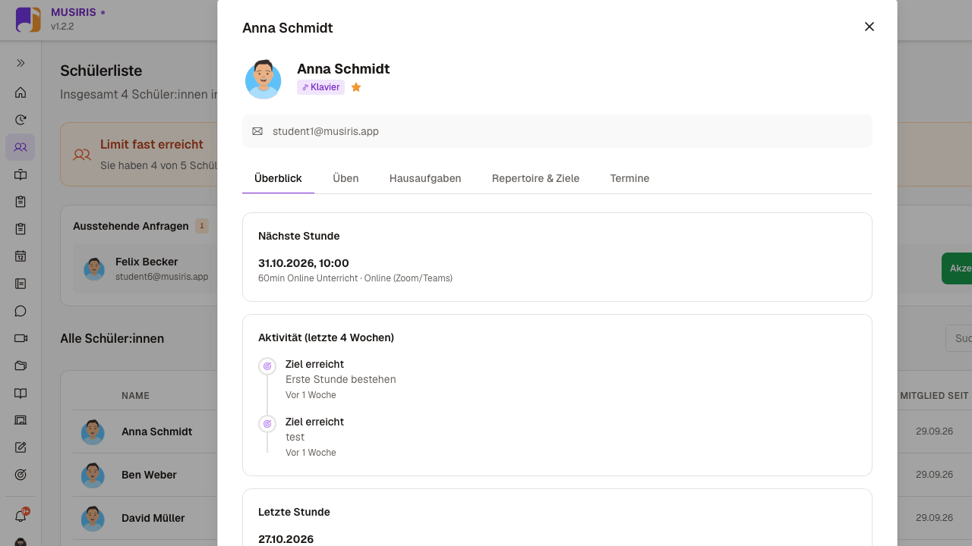
Task: Open the Repertoire & Ziele tab
Action: pyautogui.click(x=535, y=178)
